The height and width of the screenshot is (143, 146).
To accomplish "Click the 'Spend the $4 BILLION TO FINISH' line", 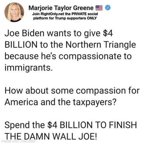I will click(x=71, y=125).
